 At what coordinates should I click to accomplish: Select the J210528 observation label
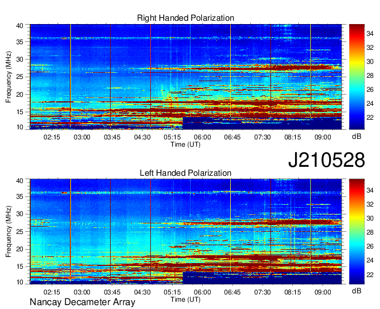(326, 160)
